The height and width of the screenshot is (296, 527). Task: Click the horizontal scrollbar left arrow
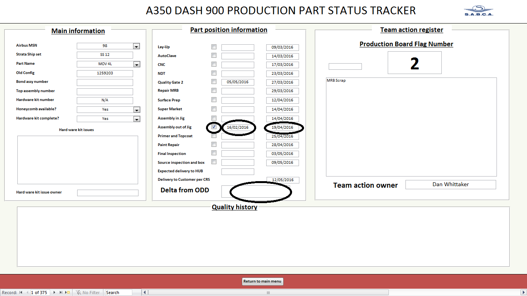pos(145,293)
